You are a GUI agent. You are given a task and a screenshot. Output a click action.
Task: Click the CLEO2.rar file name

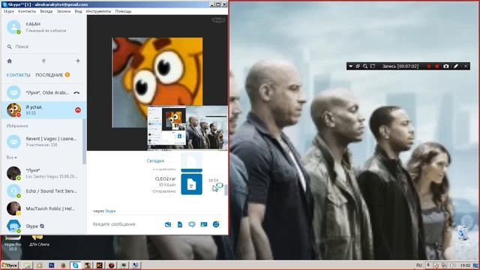click(x=165, y=178)
